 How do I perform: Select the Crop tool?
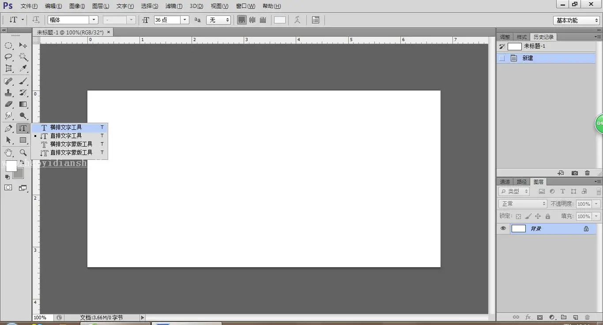[x=8, y=68]
